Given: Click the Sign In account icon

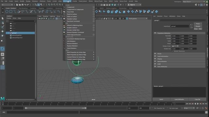Looking at the screenshot, I should coord(129,5).
